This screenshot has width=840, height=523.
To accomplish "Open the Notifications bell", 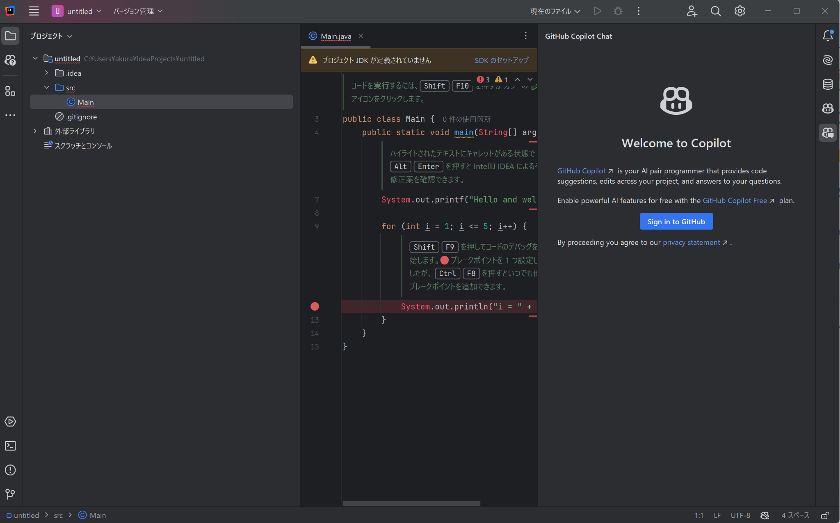I will [828, 36].
